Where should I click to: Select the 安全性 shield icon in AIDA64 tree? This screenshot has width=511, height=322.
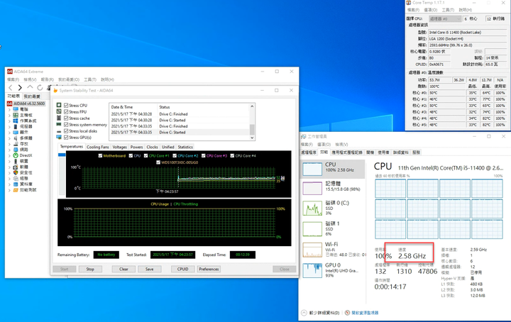tap(16, 172)
